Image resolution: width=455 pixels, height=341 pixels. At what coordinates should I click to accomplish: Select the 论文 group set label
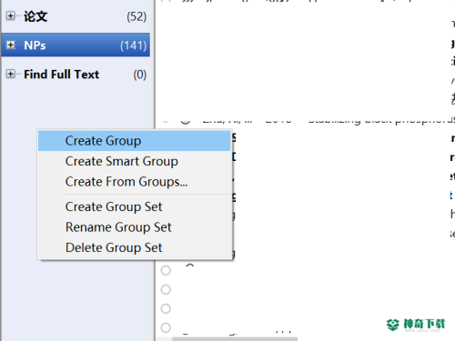35,16
